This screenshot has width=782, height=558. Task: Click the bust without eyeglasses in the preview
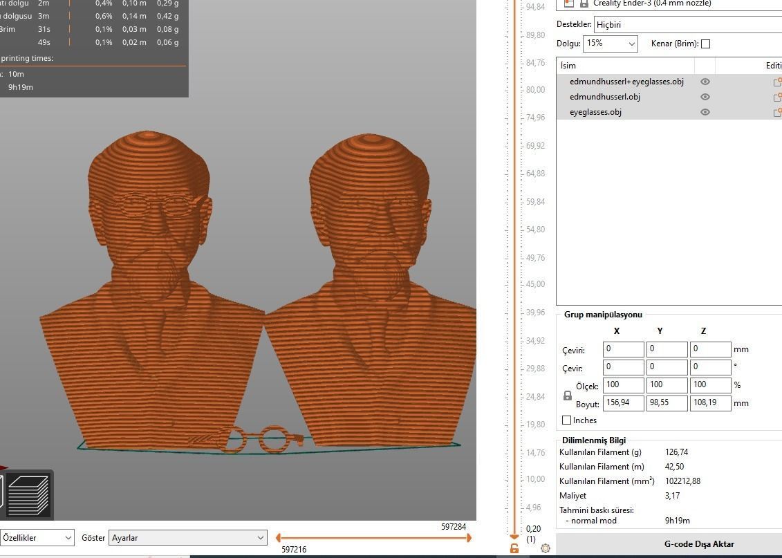[x=371, y=289]
